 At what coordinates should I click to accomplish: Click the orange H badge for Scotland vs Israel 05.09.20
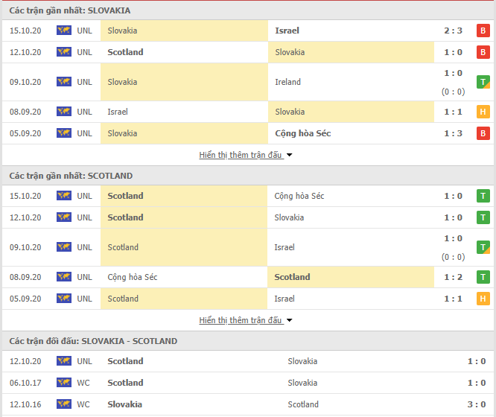(x=483, y=299)
